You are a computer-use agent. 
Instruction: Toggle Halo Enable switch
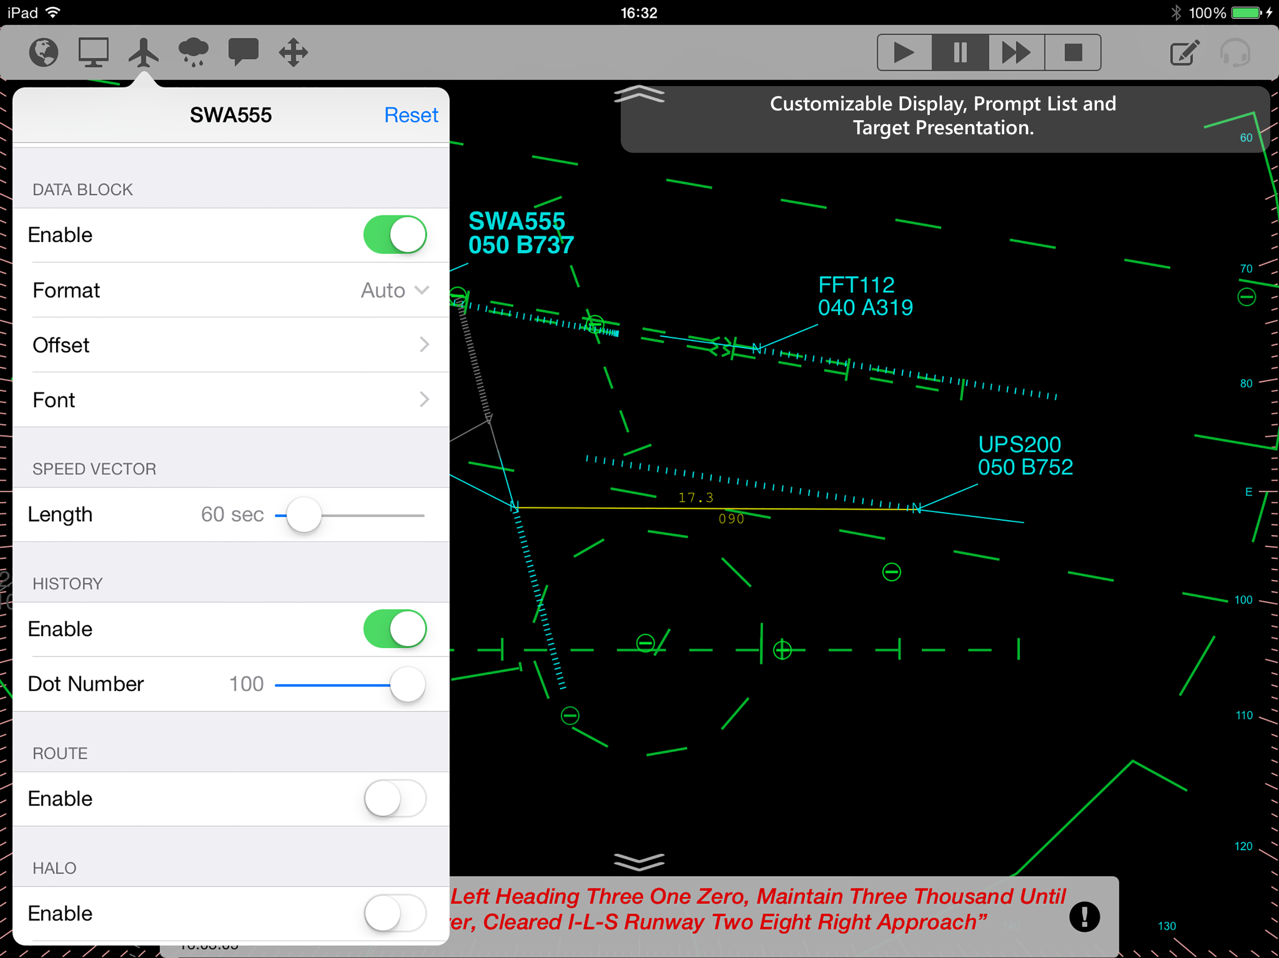click(x=395, y=913)
